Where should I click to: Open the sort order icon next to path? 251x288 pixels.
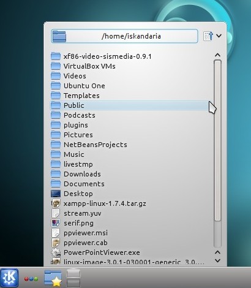(208, 36)
